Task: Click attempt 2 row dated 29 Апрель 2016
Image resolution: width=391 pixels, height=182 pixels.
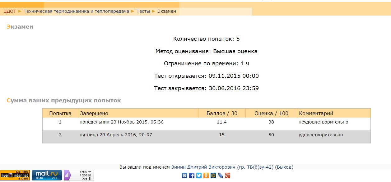Action: pos(116,135)
